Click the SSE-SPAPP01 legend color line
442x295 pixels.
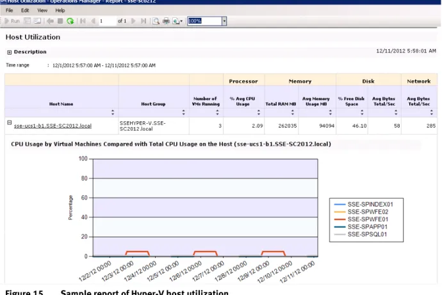coord(340,227)
